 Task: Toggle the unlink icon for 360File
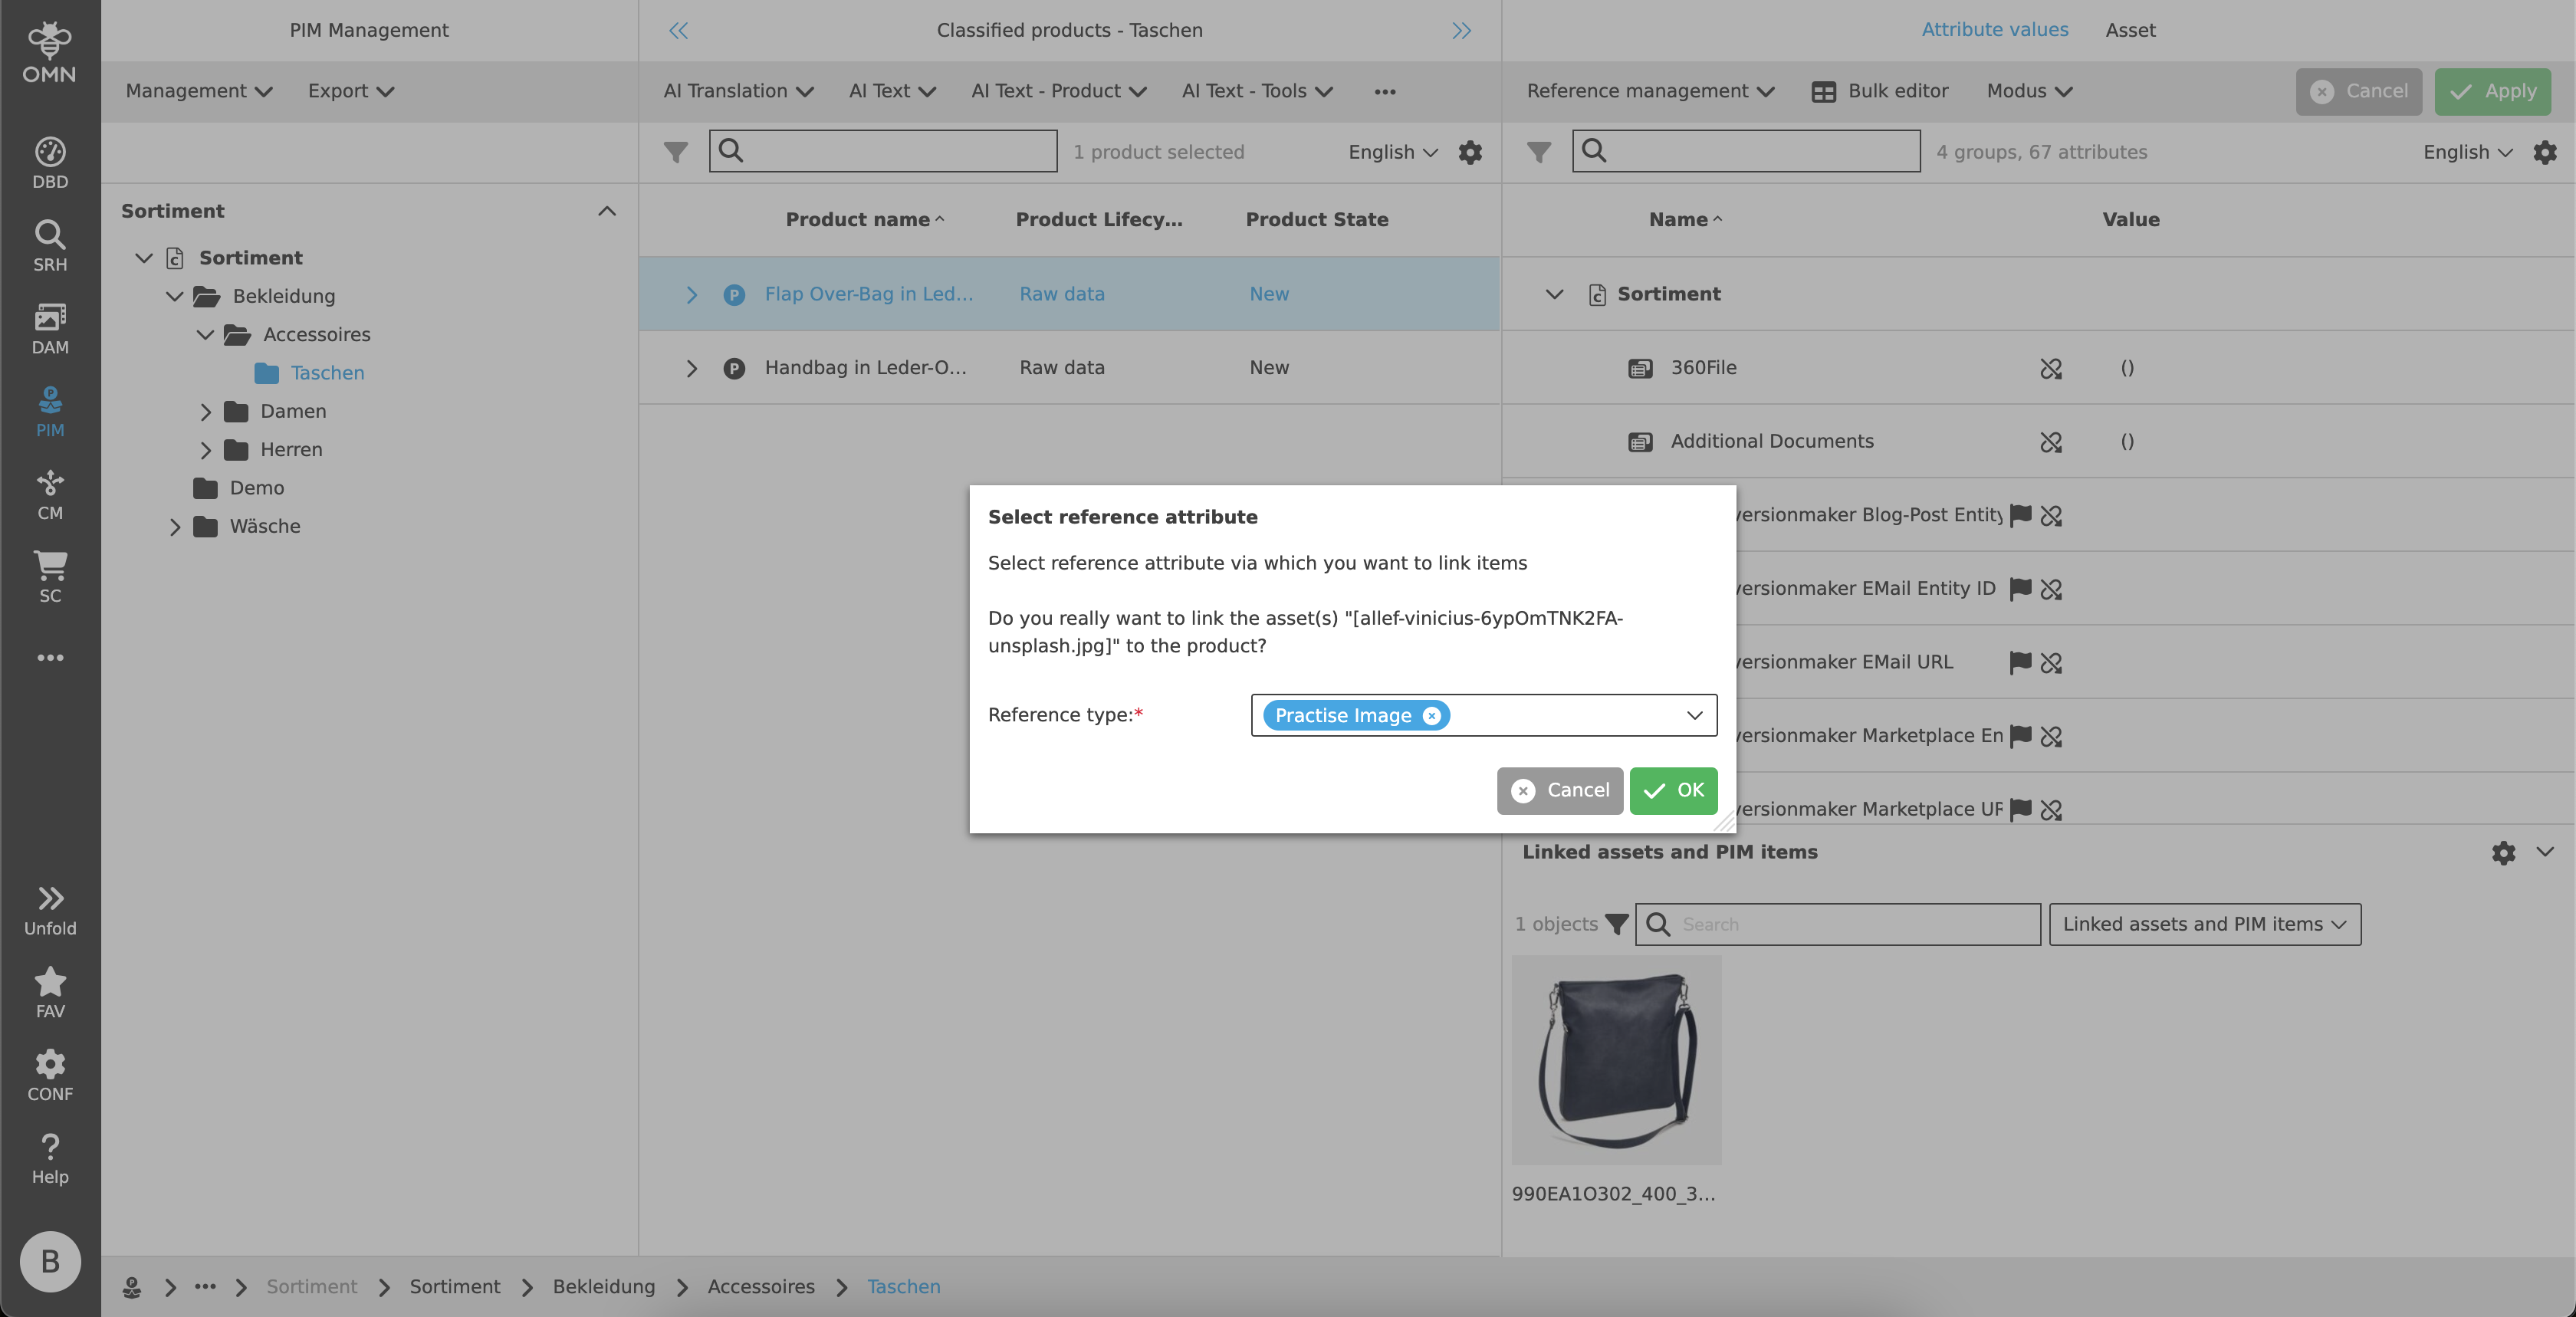tap(2051, 368)
